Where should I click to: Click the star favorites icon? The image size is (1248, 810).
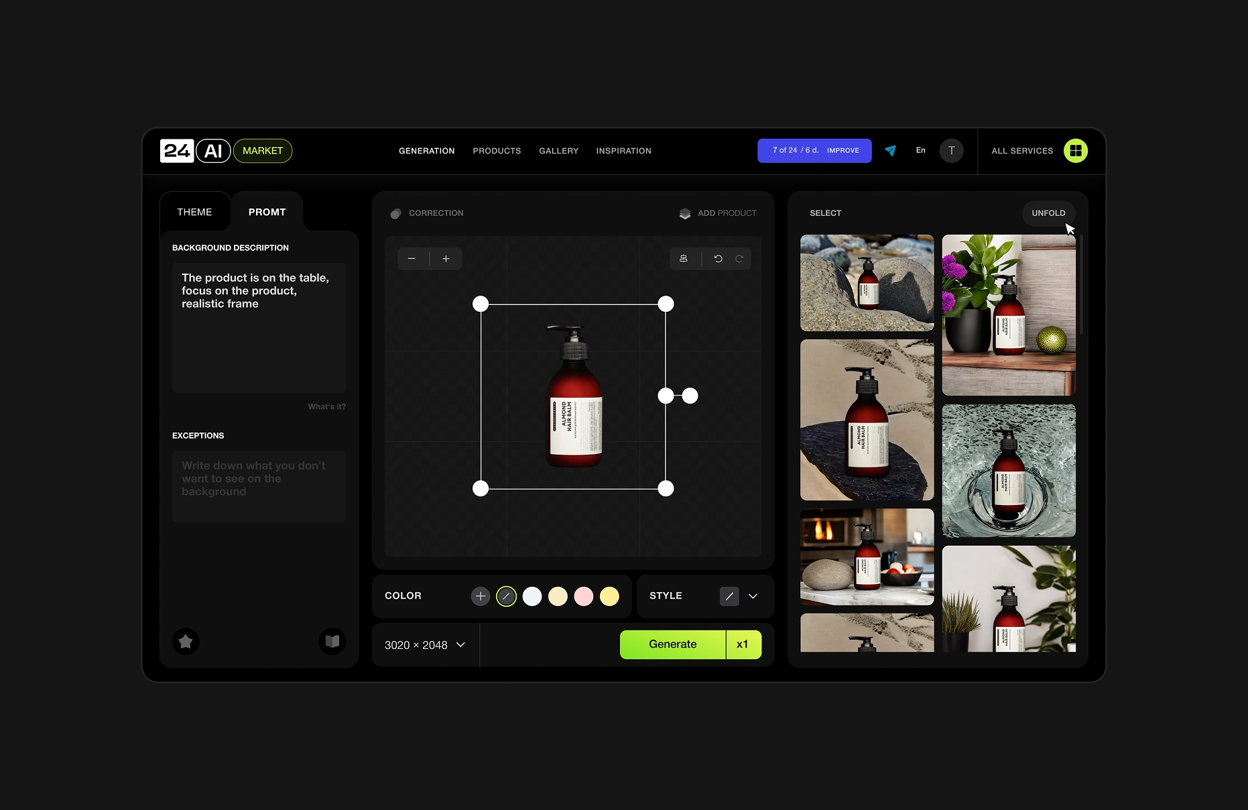point(186,642)
